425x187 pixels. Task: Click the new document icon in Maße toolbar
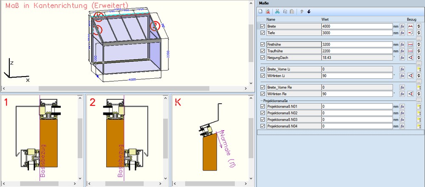click(261, 11)
